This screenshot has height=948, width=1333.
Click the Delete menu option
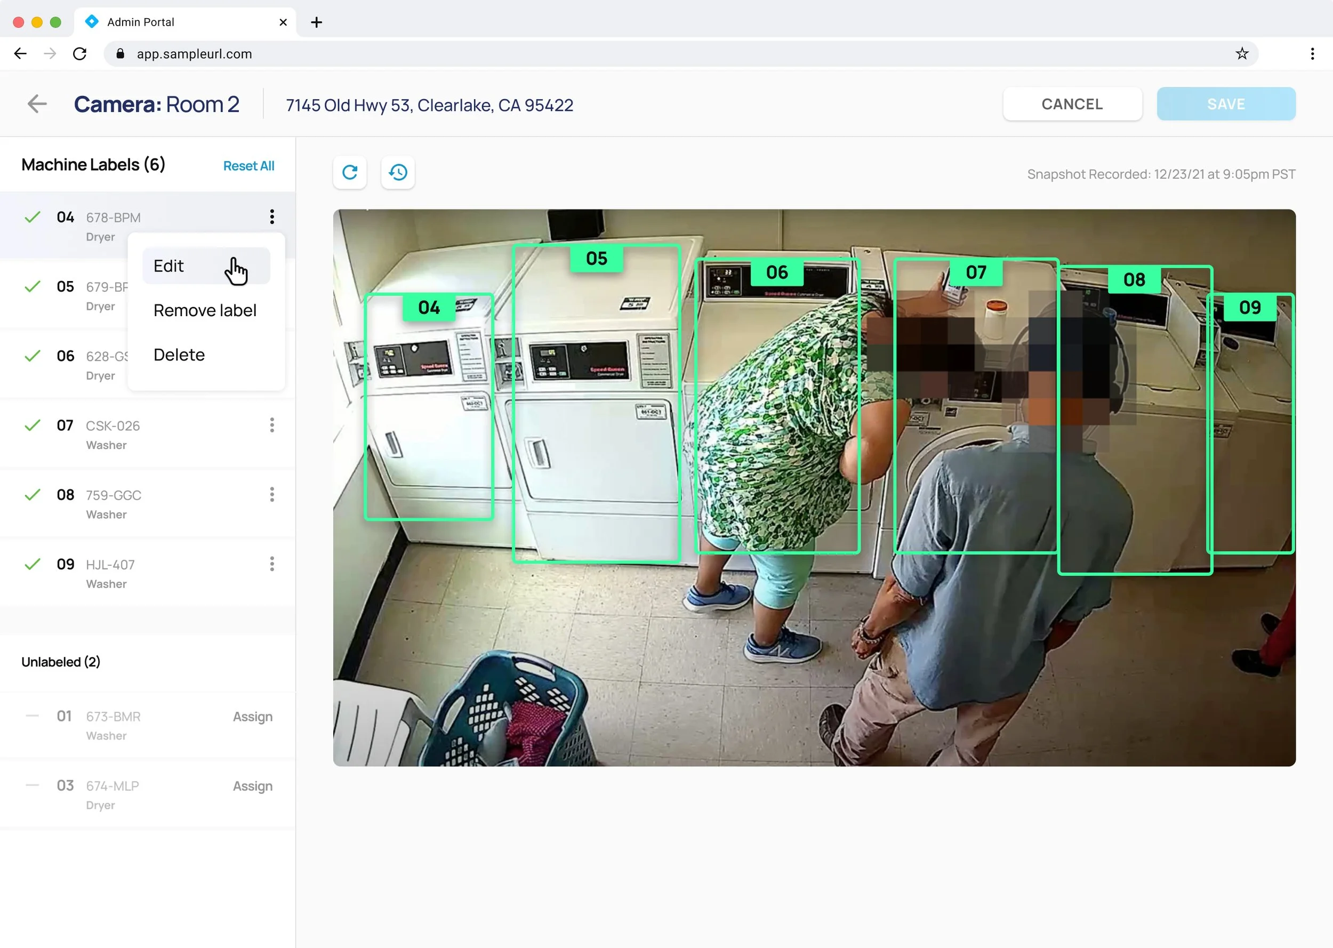click(x=179, y=355)
